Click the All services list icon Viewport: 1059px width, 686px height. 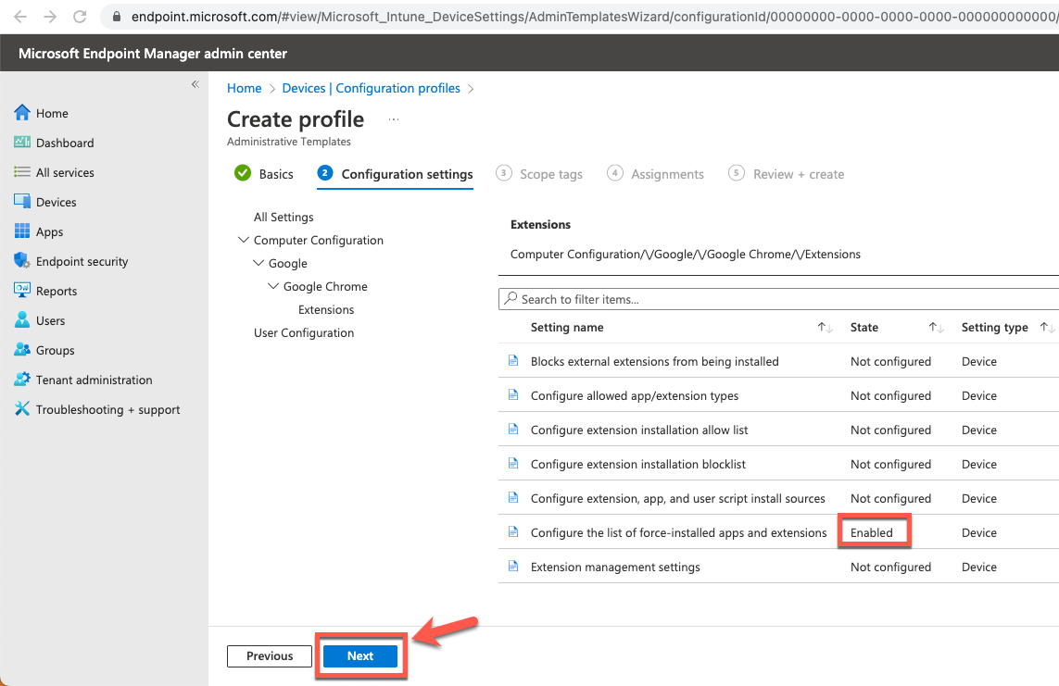[x=22, y=172]
